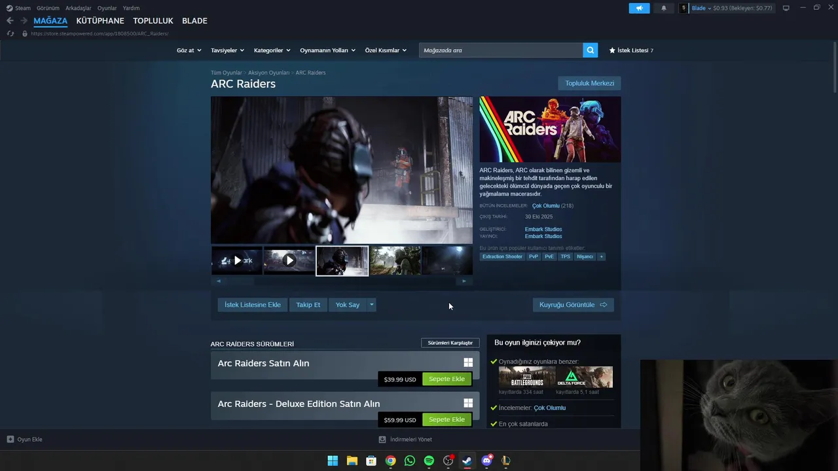
Task: Open the Embark Studios developer link
Action: point(543,229)
